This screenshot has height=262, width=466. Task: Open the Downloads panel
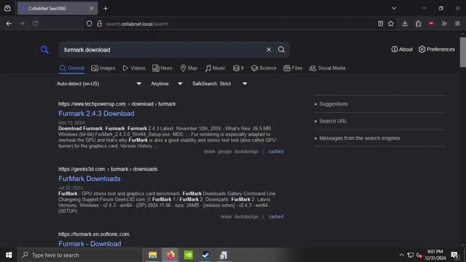pyautogui.click(x=405, y=24)
